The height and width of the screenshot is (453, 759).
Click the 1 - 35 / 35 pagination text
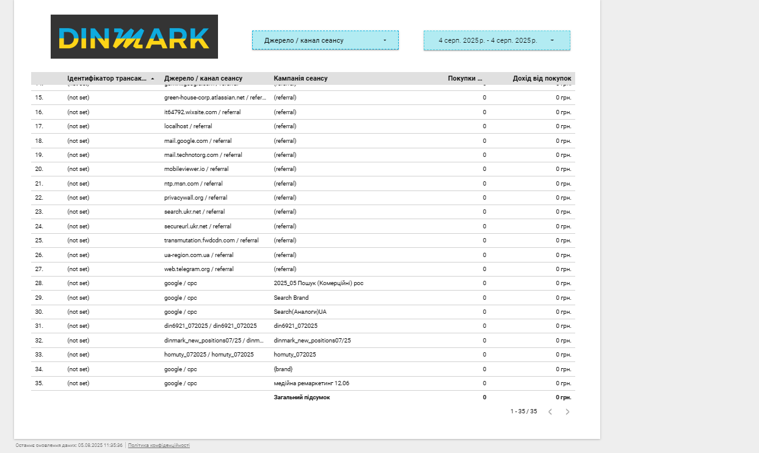pos(524,411)
